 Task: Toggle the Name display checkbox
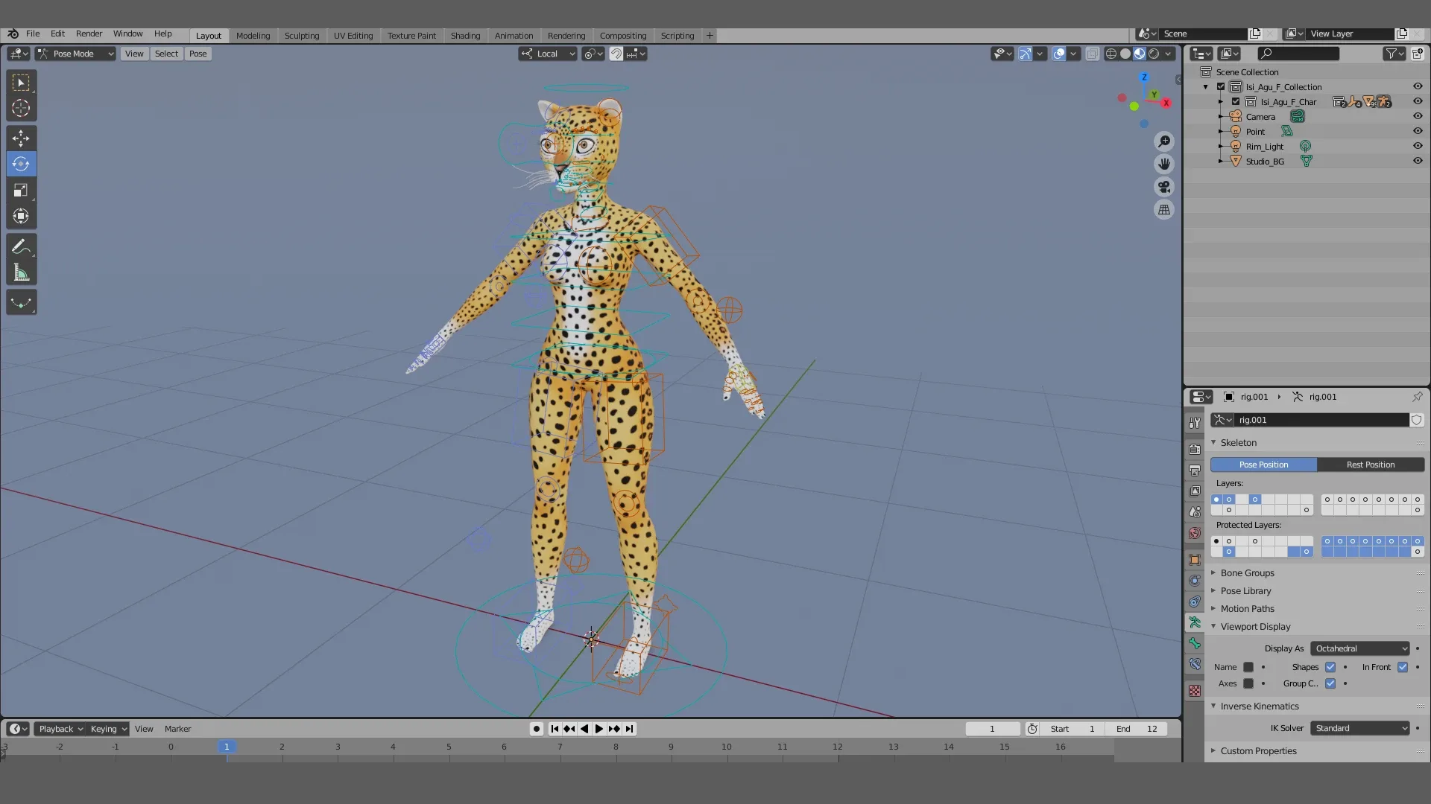(1248, 667)
